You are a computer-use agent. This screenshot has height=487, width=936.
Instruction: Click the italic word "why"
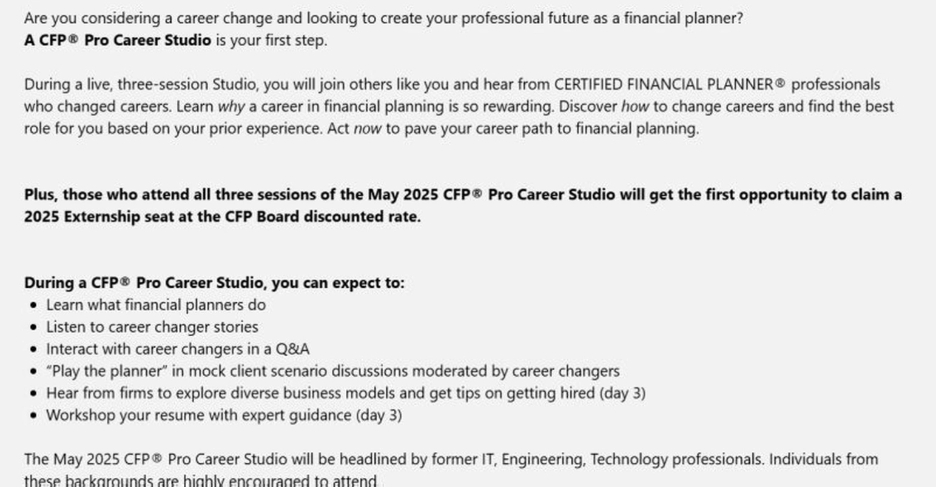[231, 107]
